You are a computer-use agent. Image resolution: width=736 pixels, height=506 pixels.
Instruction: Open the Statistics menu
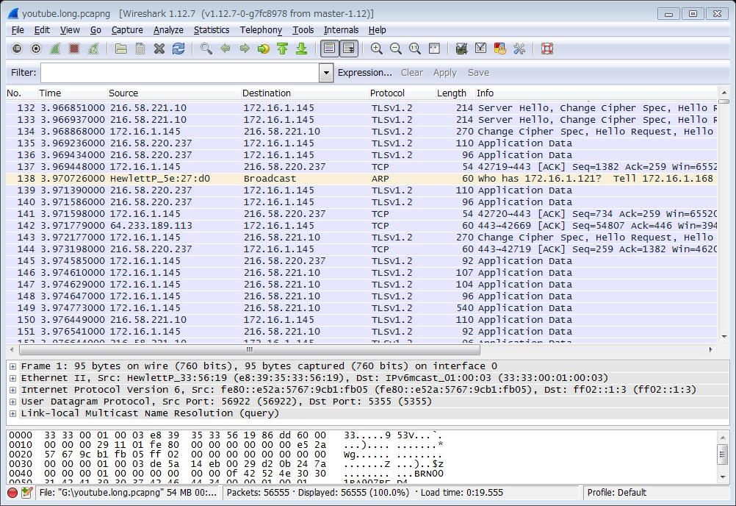pyautogui.click(x=212, y=30)
